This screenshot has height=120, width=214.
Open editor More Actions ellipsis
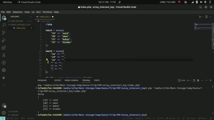click(x=210, y=17)
